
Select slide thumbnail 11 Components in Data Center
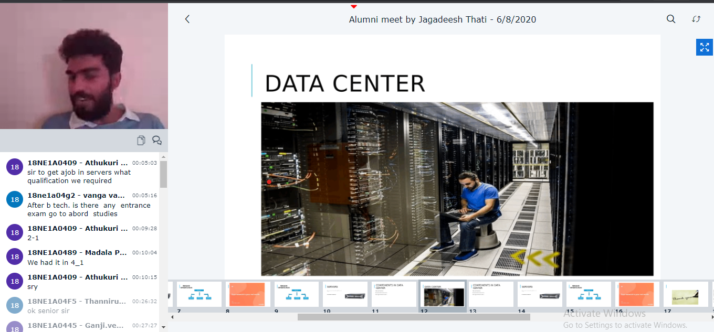[394, 294]
